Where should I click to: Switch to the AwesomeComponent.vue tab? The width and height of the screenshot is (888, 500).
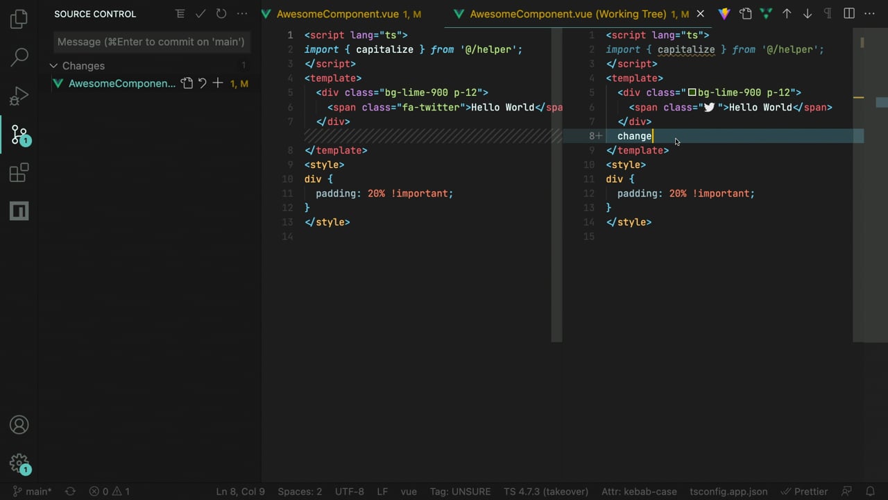338,14
